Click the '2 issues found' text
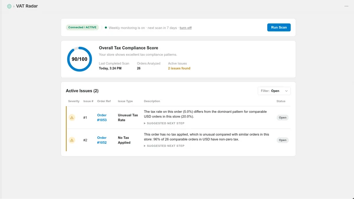 click(x=179, y=69)
